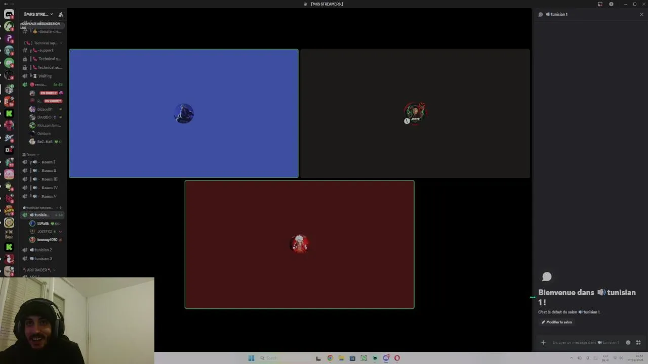Select the dark gray participant video tile
This screenshot has width=648, height=364.
(415, 113)
